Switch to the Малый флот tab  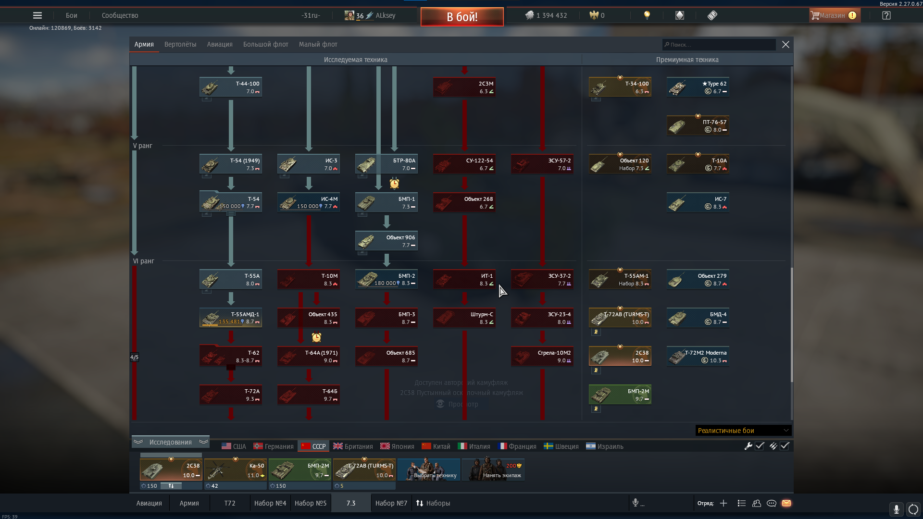tap(318, 44)
